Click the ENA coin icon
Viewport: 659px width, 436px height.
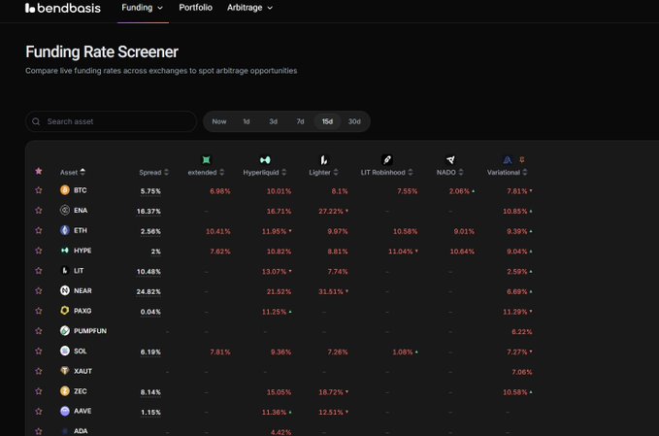(x=65, y=210)
